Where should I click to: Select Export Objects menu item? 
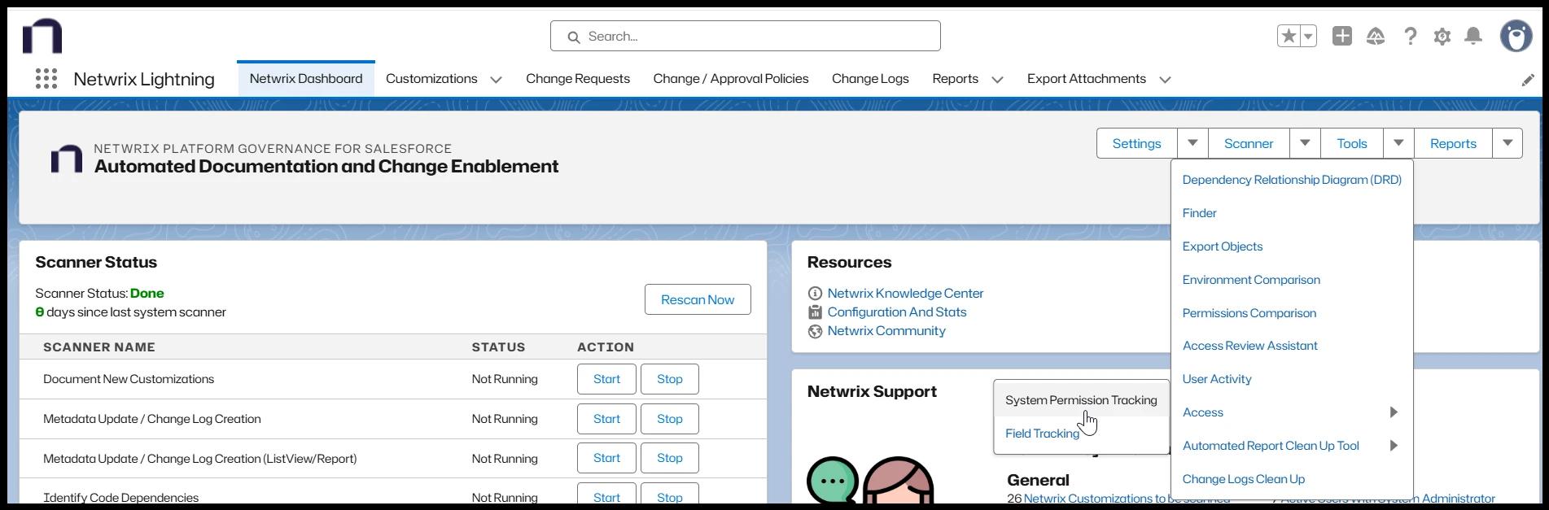[1292, 246]
